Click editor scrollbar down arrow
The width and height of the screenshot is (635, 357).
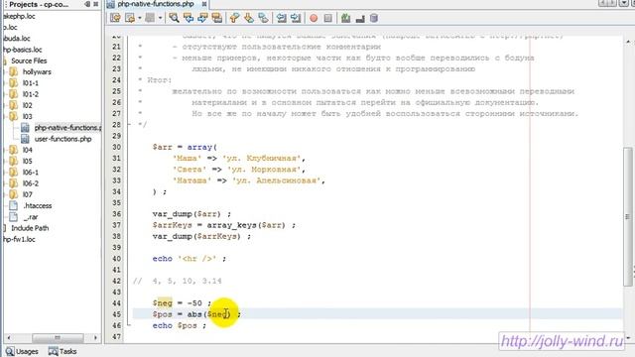(628, 337)
